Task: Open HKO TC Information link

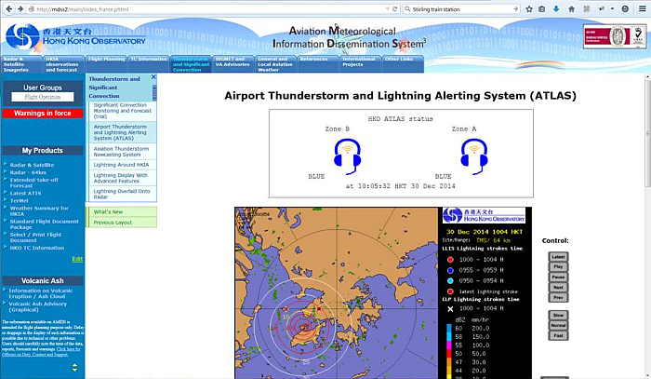Action: (x=37, y=248)
